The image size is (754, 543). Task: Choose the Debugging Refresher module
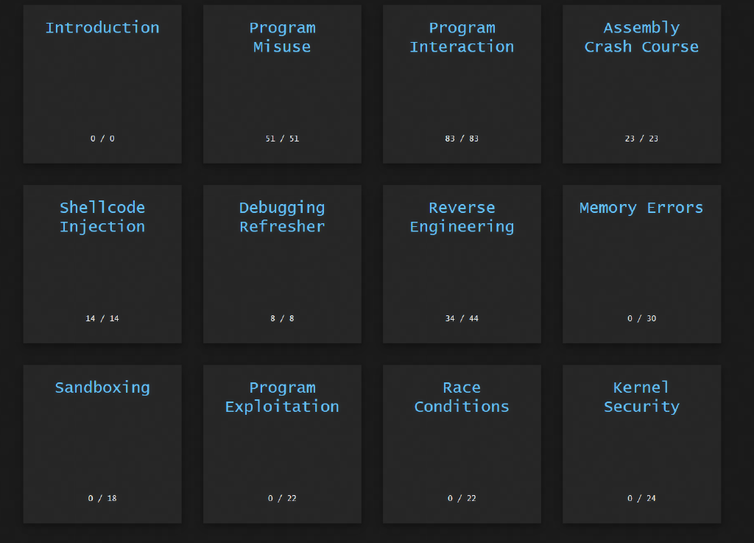coord(282,217)
